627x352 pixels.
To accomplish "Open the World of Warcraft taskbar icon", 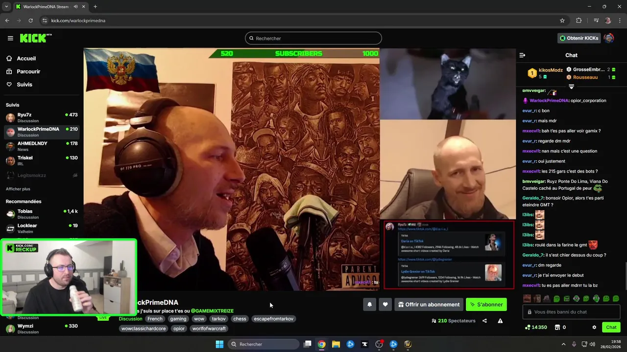I will click(x=408, y=344).
